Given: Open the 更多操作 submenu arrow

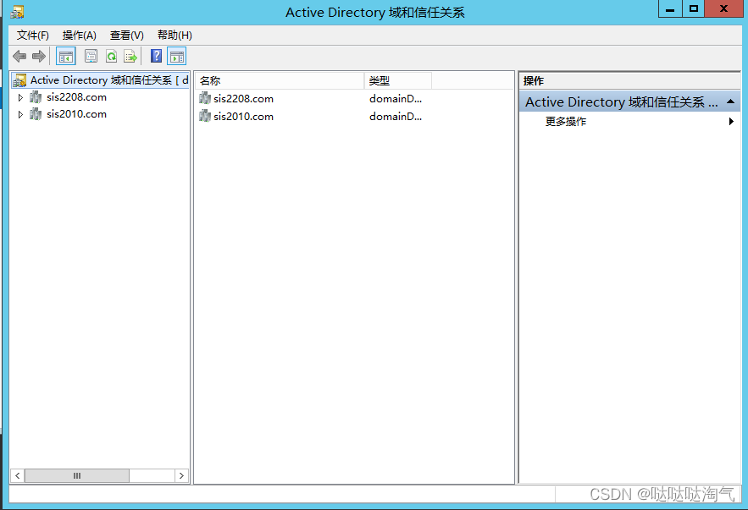Looking at the screenshot, I should (731, 122).
